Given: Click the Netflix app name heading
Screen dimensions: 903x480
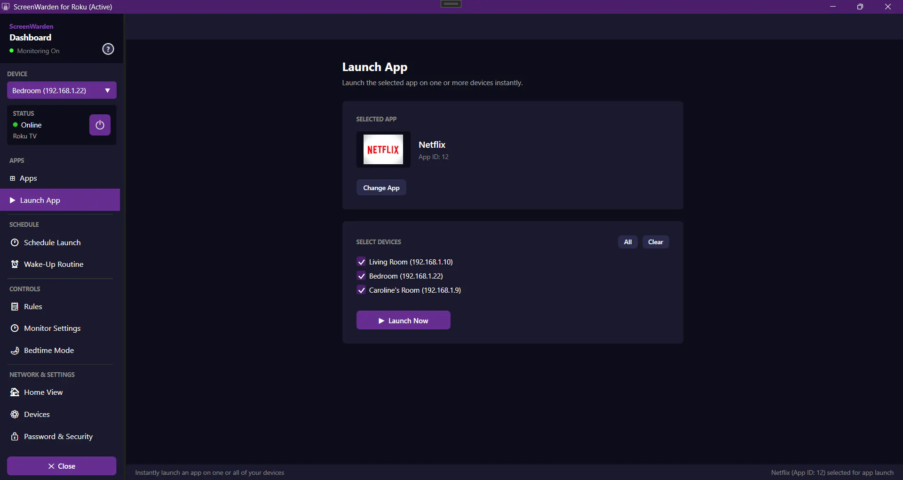Looking at the screenshot, I should pyautogui.click(x=432, y=144).
